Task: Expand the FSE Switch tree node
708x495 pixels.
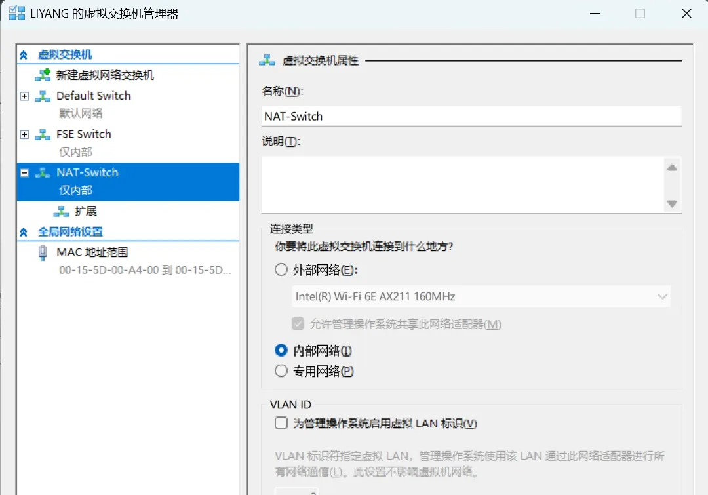Action: click(x=24, y=134)
